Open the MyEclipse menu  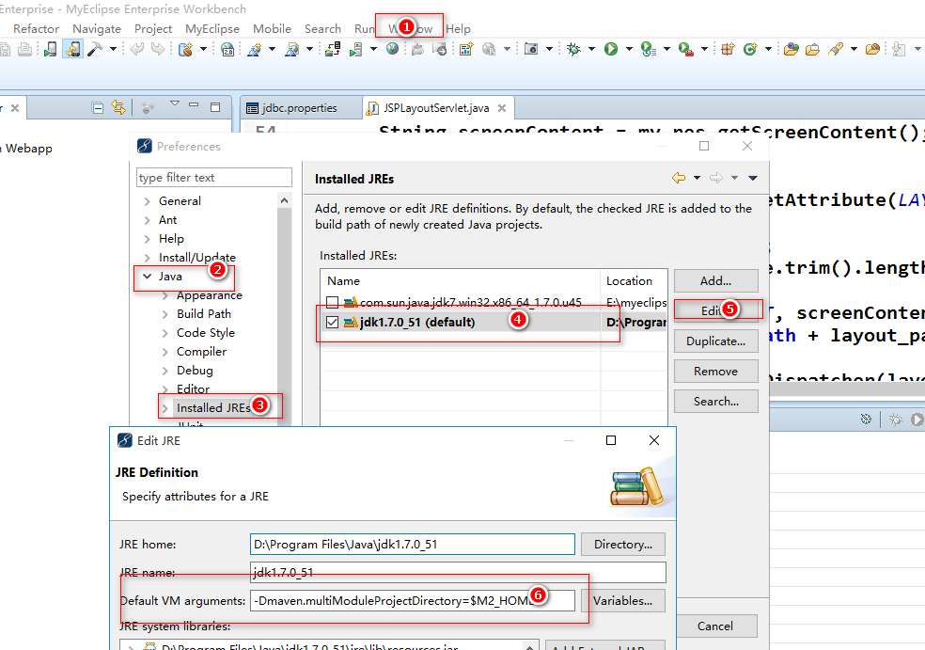click(x=212, y=28)
